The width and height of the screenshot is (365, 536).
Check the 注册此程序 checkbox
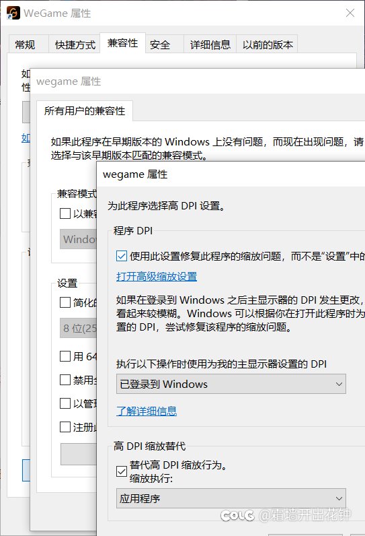click(x=65, y=427)
